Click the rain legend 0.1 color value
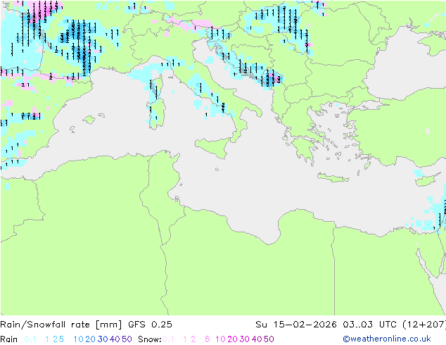 30,339
